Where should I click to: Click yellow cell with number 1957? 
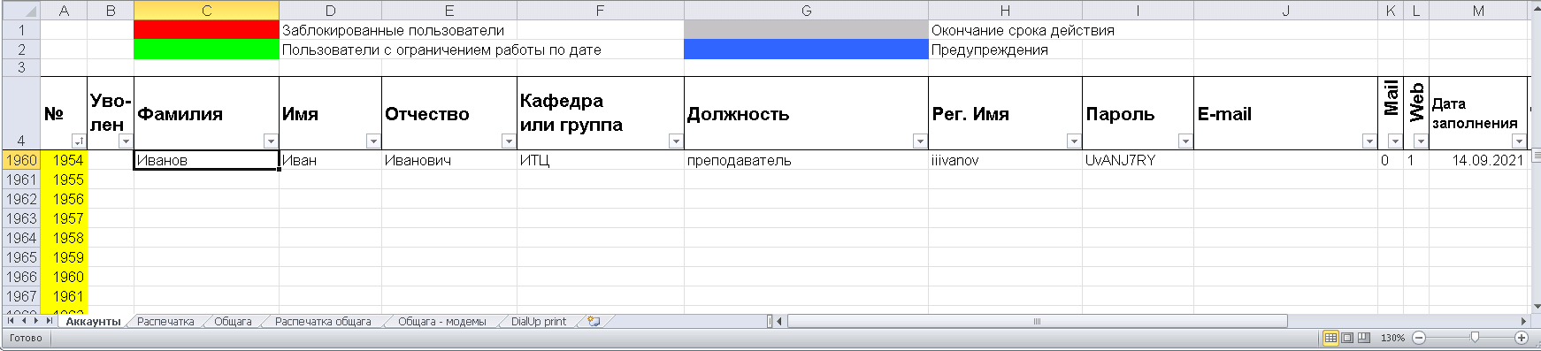64,218
